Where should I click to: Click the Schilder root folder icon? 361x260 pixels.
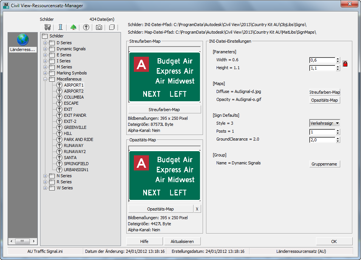pos(45,36)
